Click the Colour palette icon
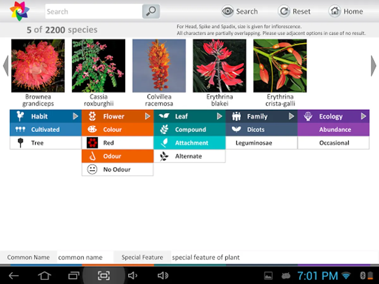Viewport: 379px width, 284px height. [92, 130]
